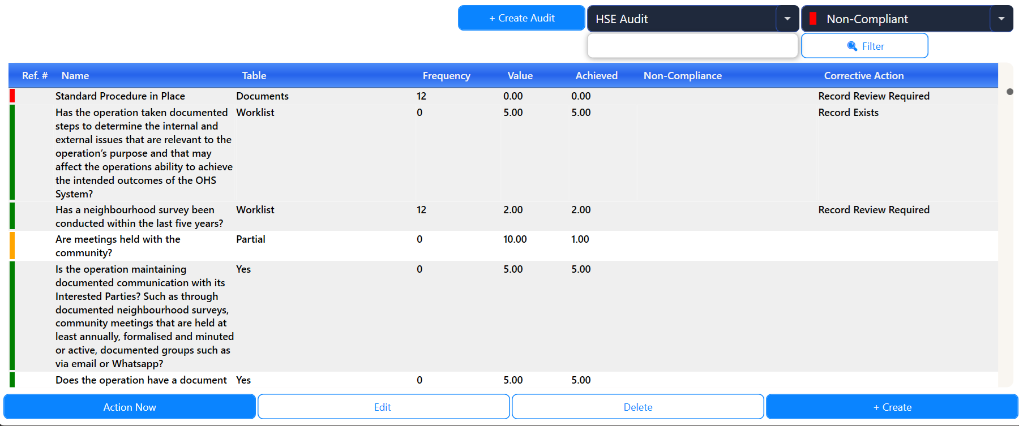The height and width of the screenshot is (426, 1019).
Task: Click the 1.00 achieved cell
Action: [580, 239]
